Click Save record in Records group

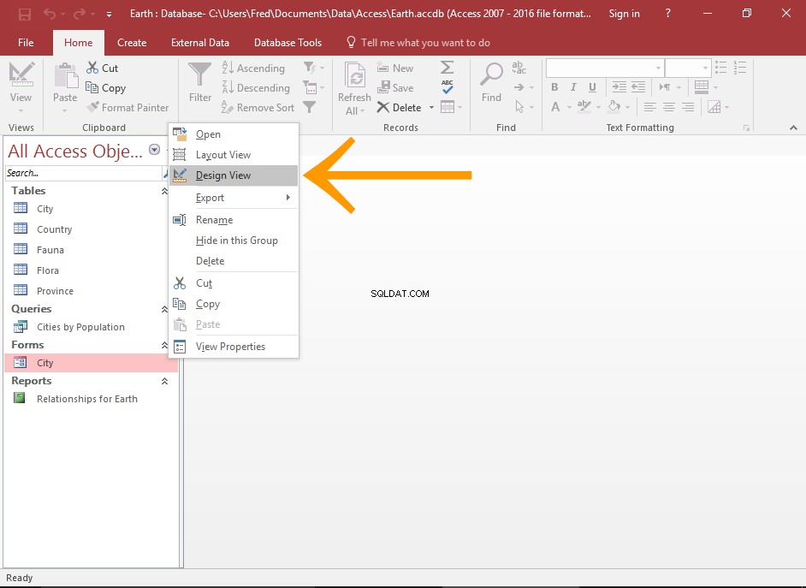point(395,88)
